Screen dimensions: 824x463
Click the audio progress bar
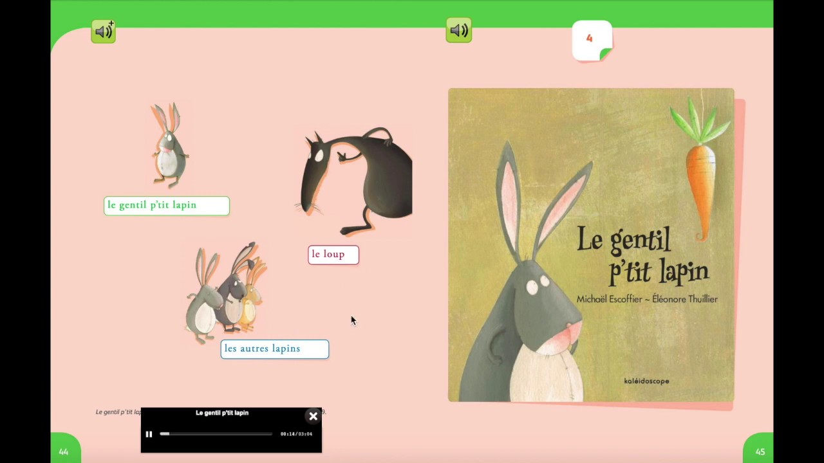coord(216,434)
